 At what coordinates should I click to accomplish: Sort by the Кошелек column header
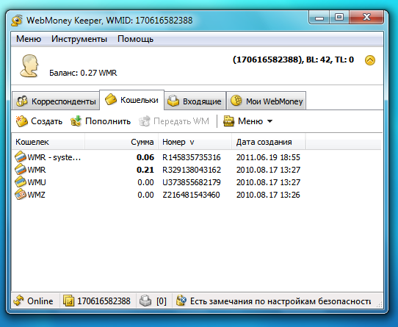48,142
